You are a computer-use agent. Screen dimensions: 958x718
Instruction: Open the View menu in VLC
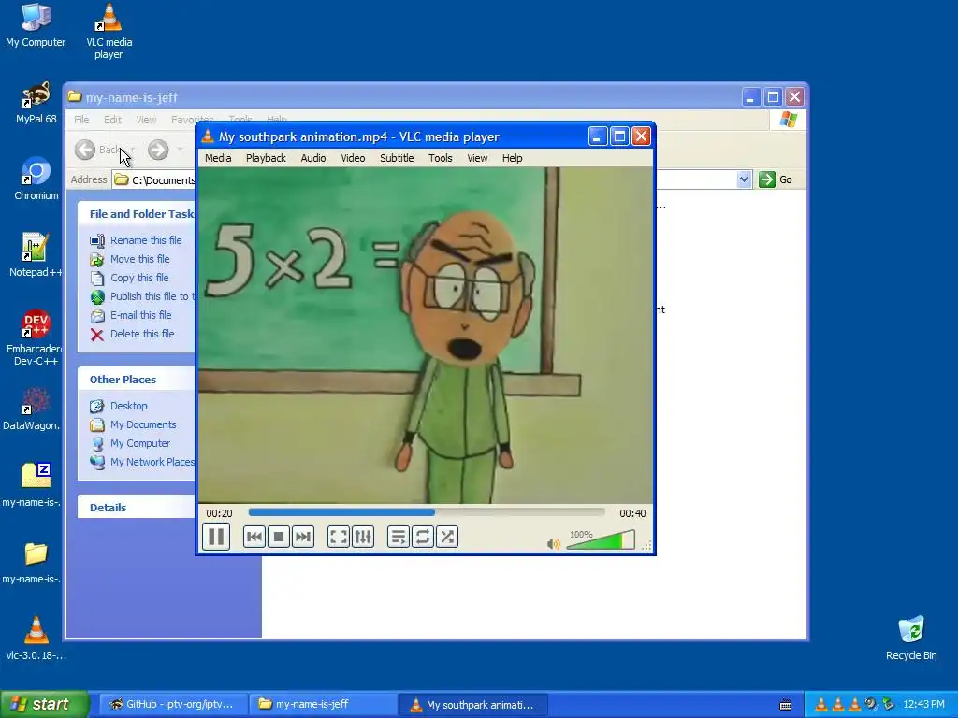point(477,158)
